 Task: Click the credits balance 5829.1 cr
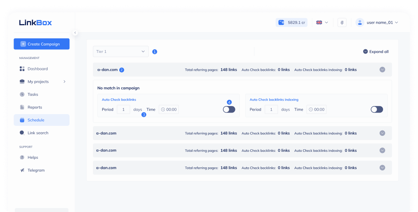click(x=291, y=23)
